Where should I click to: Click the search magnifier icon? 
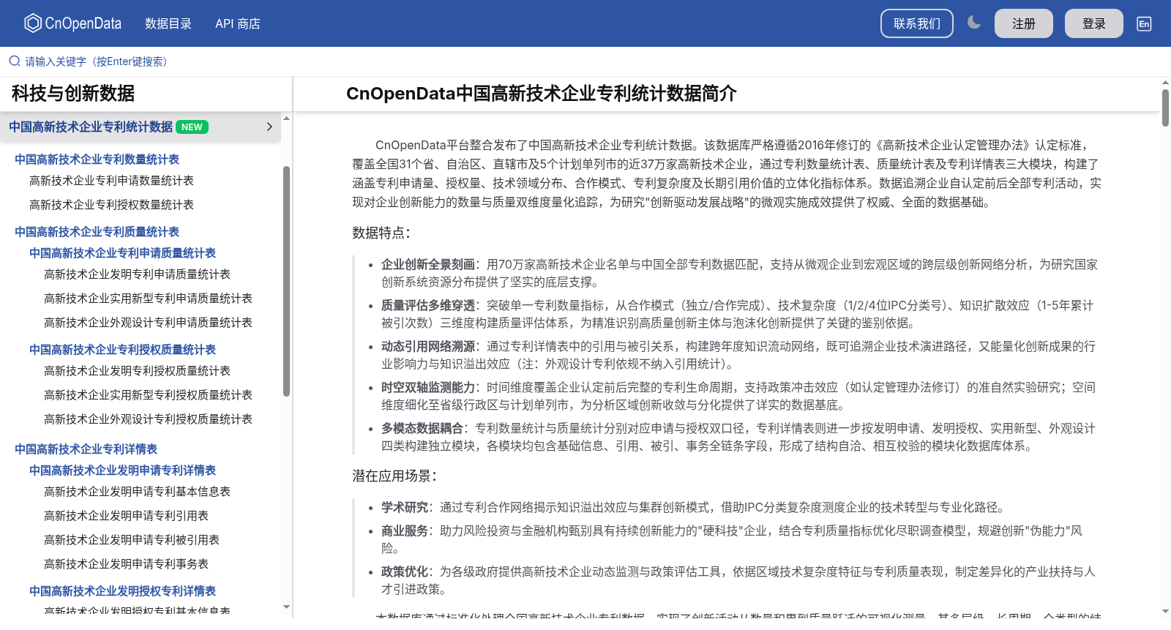15,61
